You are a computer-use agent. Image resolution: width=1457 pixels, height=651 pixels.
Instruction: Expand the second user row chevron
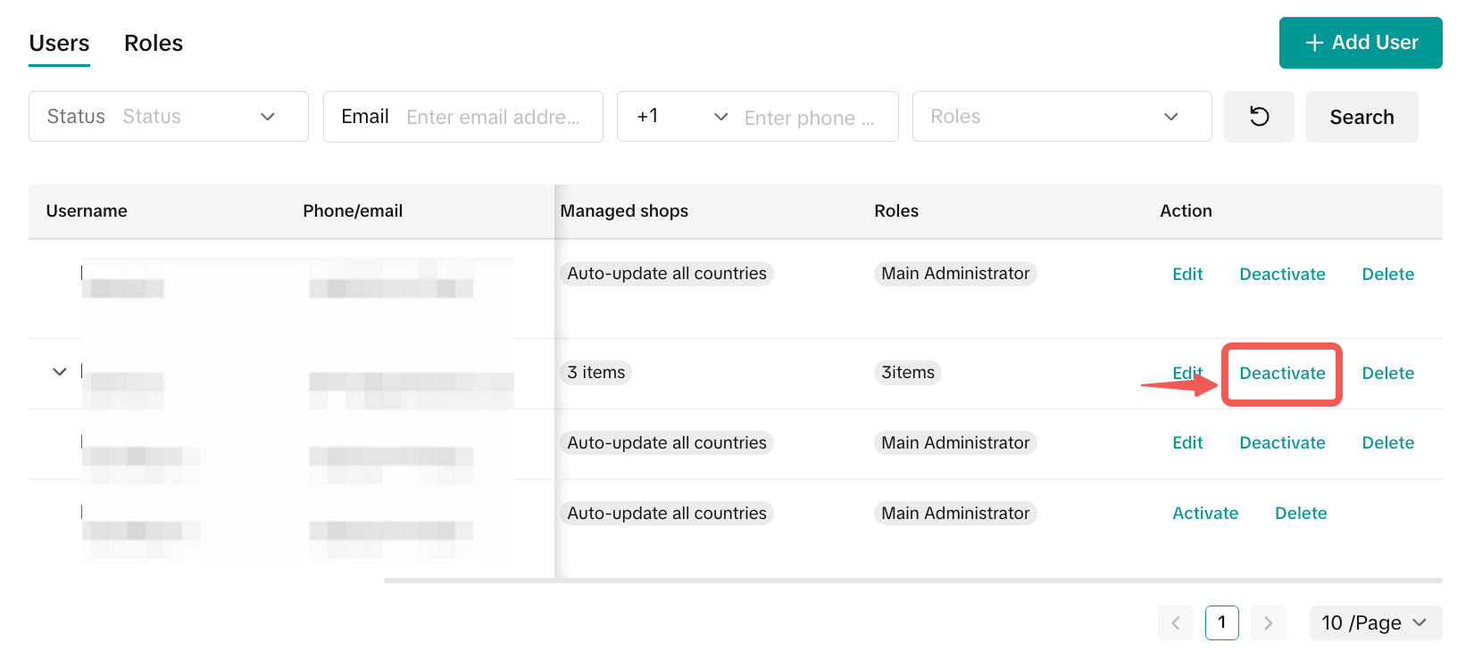[60, 372]
